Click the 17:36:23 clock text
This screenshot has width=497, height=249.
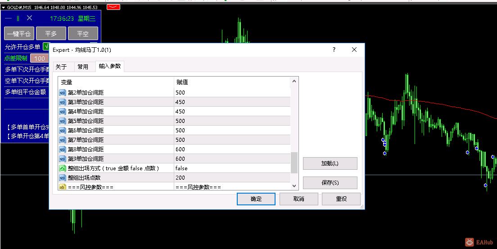click(x=62, y=19)
